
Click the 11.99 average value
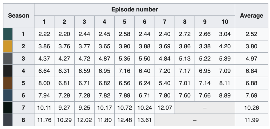(251, 120)
